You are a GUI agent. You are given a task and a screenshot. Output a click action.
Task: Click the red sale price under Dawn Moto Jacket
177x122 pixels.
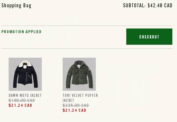[x=20, y=105]
